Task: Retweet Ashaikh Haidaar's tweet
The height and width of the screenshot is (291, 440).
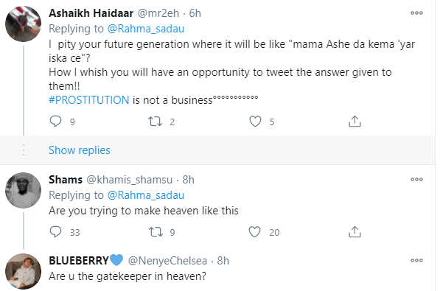Action: click(x=156, y=122)
